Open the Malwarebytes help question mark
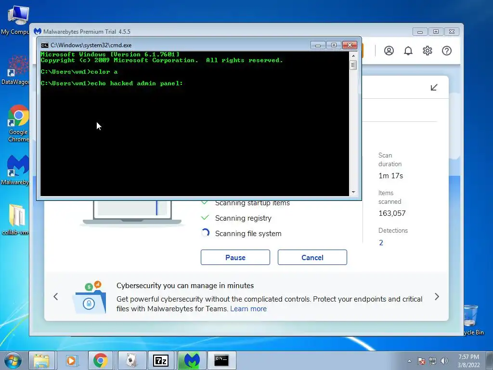This screenshot has width=493, height=370. click(x=447, y=51)
